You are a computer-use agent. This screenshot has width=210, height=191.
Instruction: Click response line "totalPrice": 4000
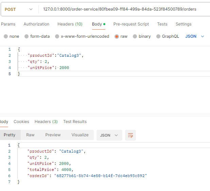[50, 170]
